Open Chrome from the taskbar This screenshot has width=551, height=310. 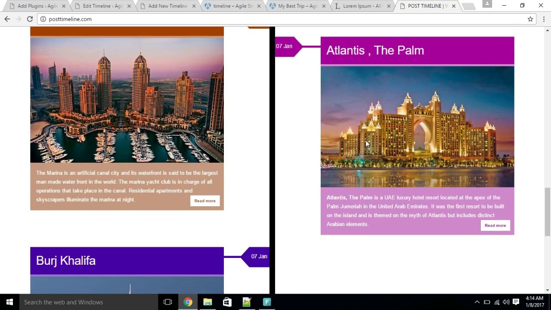[x=188, y=302]
